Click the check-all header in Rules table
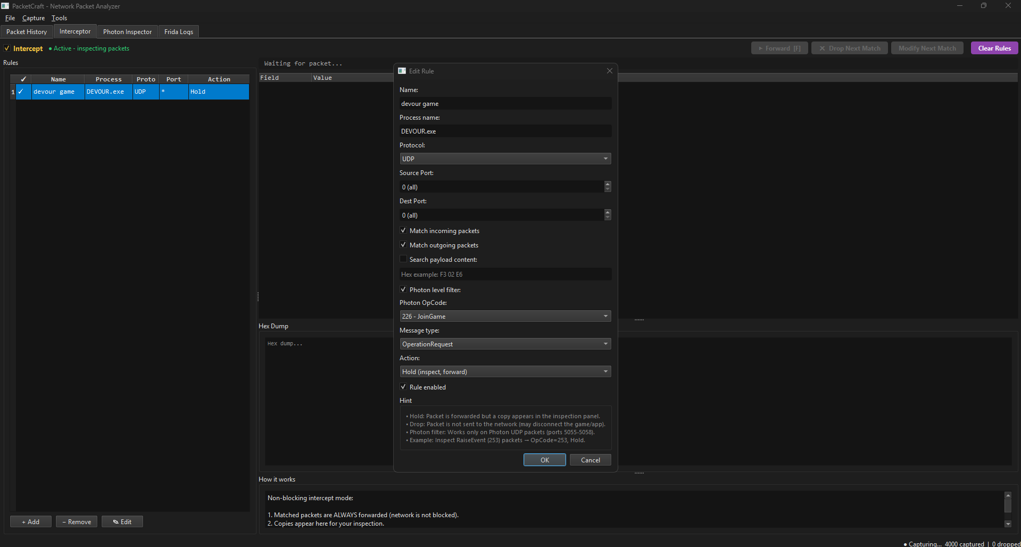 pos(23,79)
